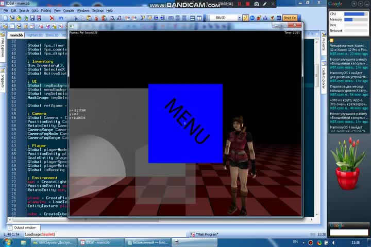Open the Compile menu
The height and width of the screenshot is (247, 371).
click(x=70, y=10)
